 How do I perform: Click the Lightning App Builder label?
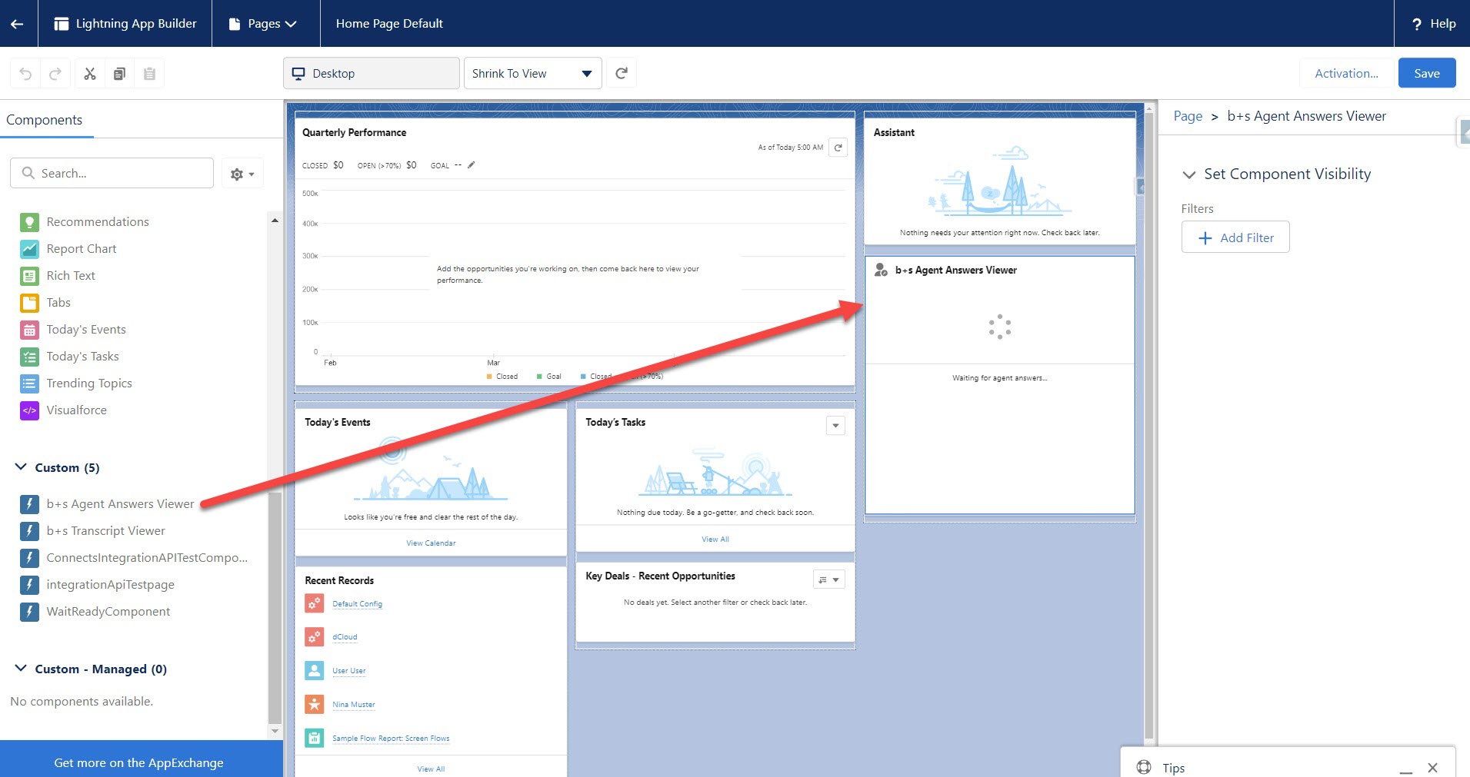136,24
